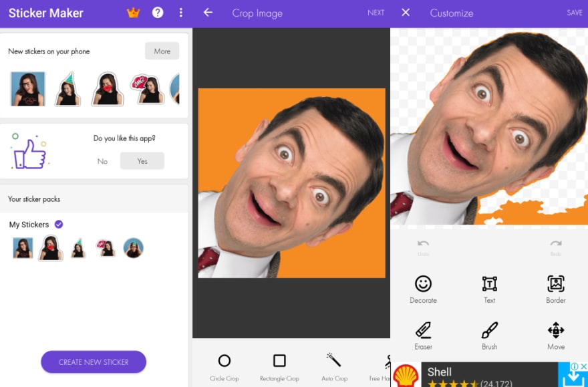
Task: Tap SAVE in Customize header
Action: click(575, 13)
